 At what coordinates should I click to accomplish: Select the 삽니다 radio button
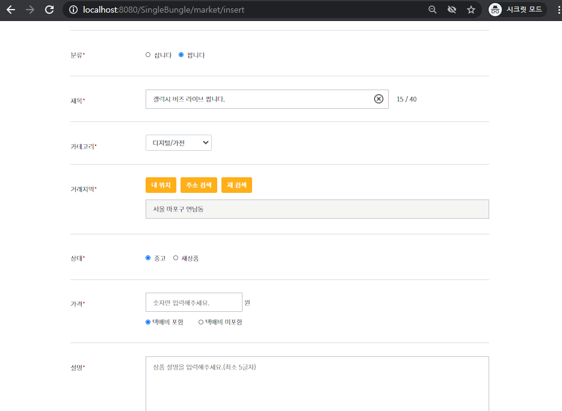(148, 55)
